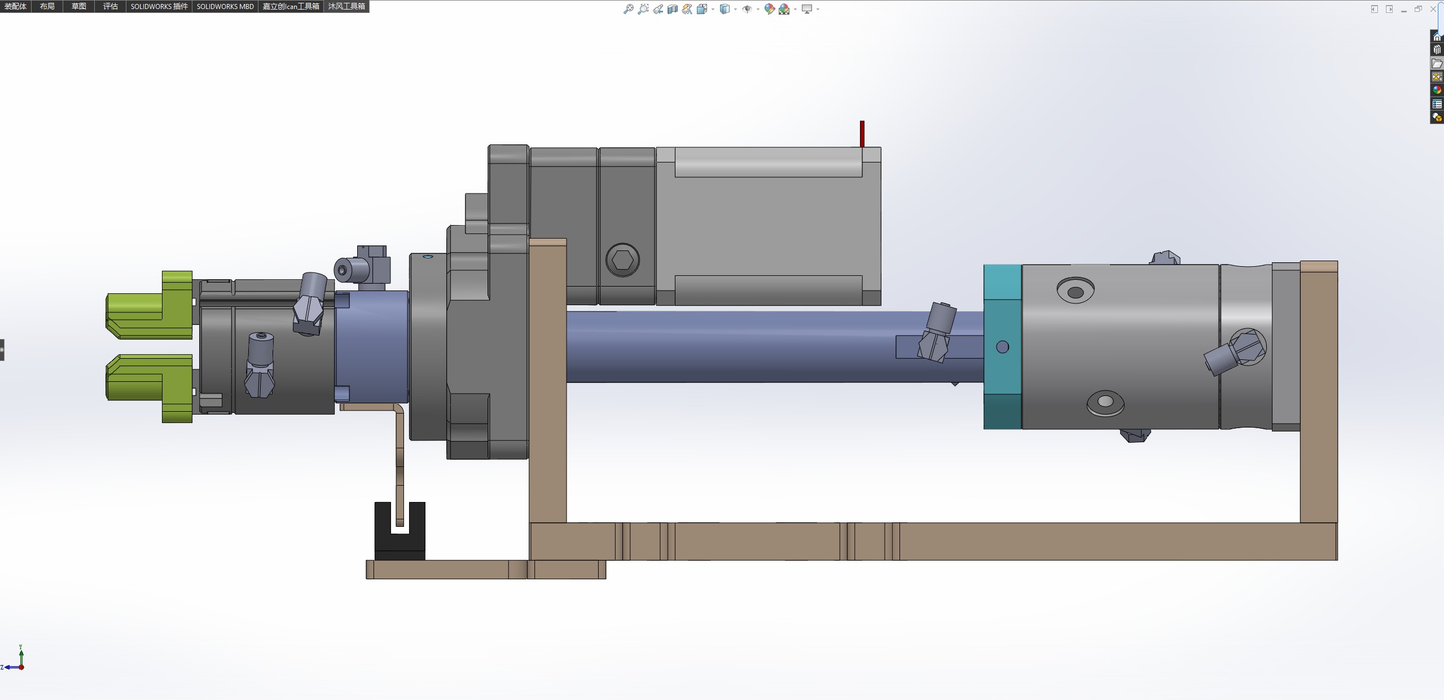
Task: Open the View Palette pane
Action: [x=1437, y=77]
